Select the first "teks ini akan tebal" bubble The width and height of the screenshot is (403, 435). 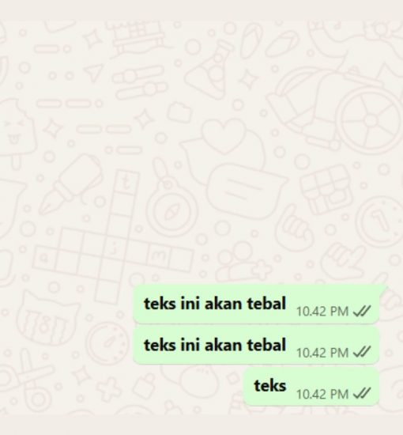click(256, 304)
